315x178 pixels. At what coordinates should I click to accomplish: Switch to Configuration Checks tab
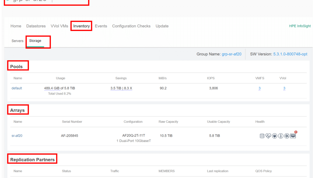(x=131, y=26)
